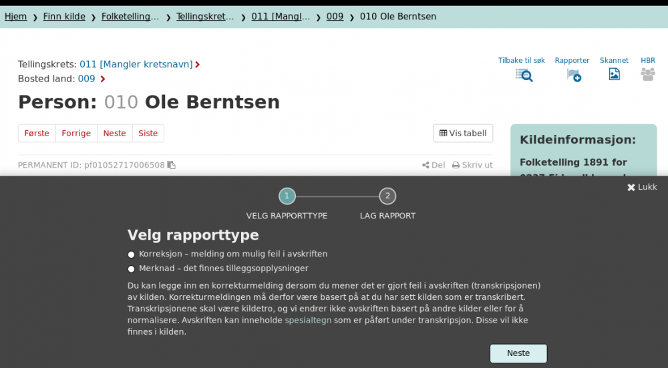Open Rapporter flag icon
The image size is (668, 368).
[573, 75]
